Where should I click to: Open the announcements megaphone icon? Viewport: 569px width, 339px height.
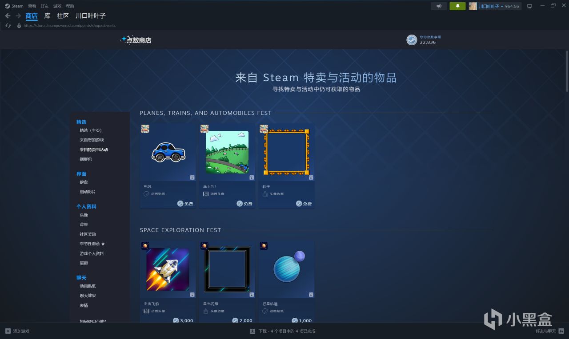(x=439, y=6)
